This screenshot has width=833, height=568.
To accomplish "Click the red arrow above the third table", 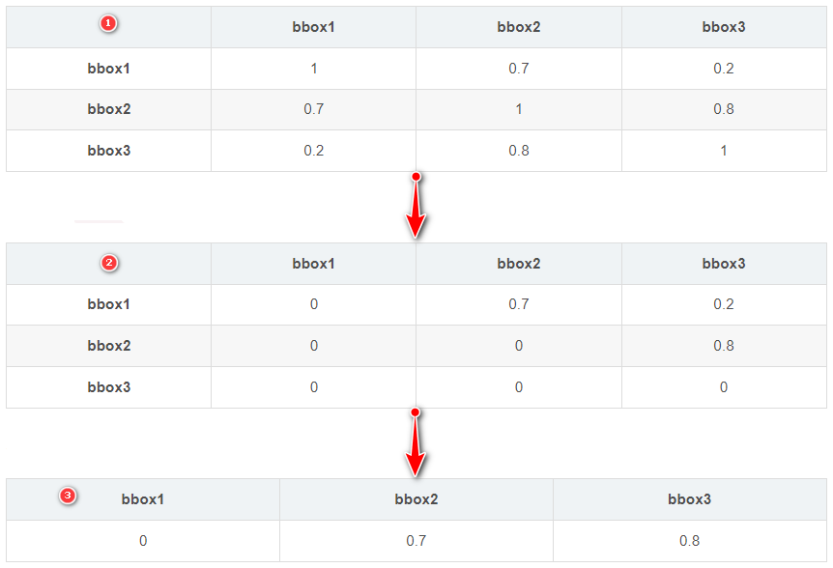I will [x=416, y=443].
